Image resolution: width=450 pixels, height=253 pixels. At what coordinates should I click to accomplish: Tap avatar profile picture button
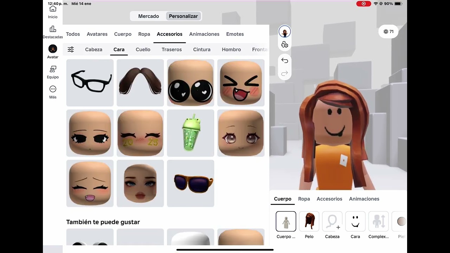[285, 32]
